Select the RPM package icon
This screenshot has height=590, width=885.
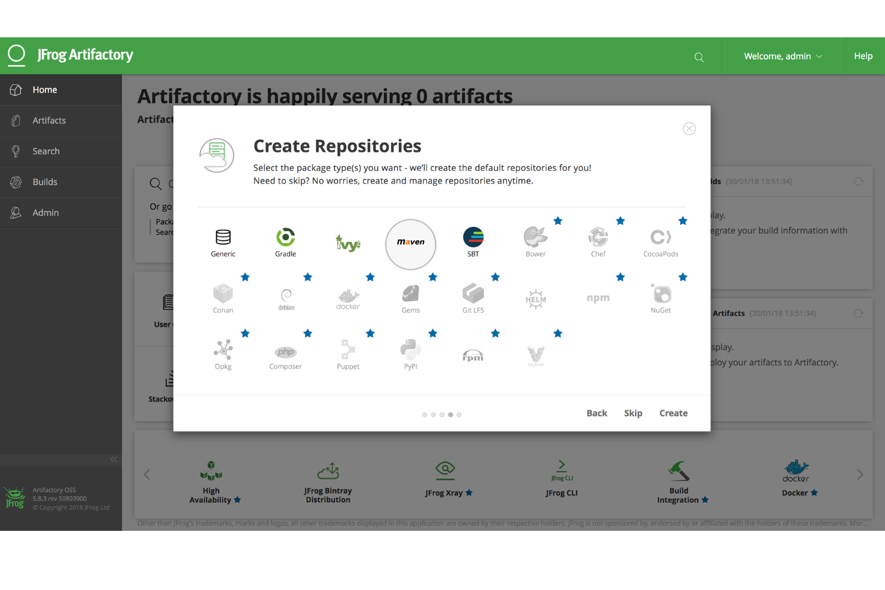tap(473, 356)
